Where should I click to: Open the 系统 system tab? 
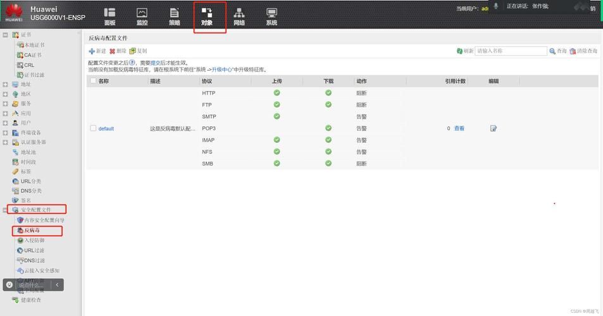(x=271, y=17)
